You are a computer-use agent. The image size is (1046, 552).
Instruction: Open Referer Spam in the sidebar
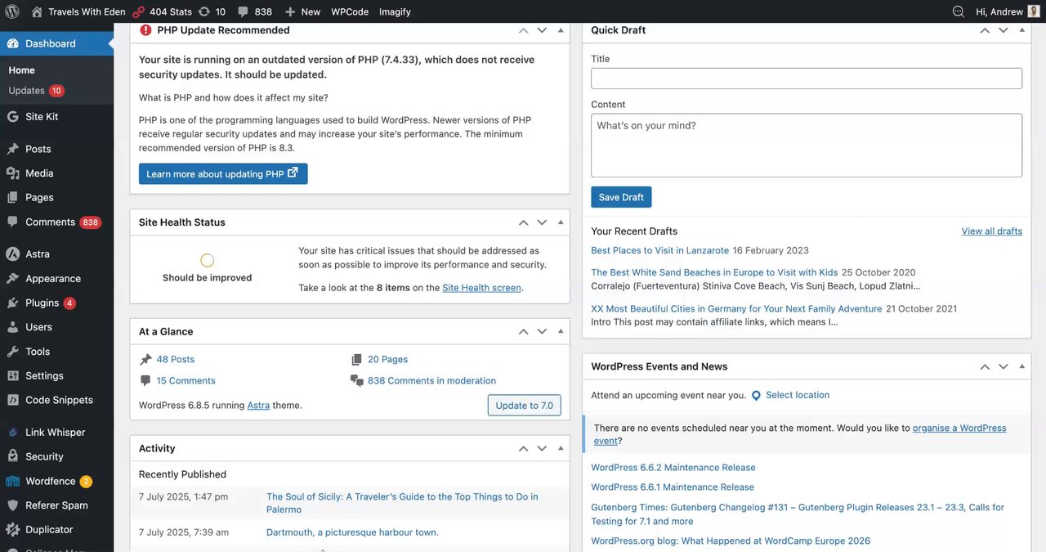57,505
